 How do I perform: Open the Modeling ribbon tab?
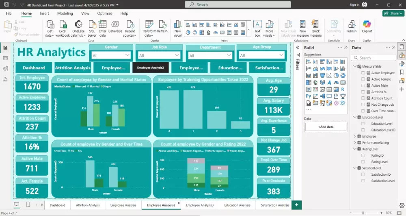point(65,13)
